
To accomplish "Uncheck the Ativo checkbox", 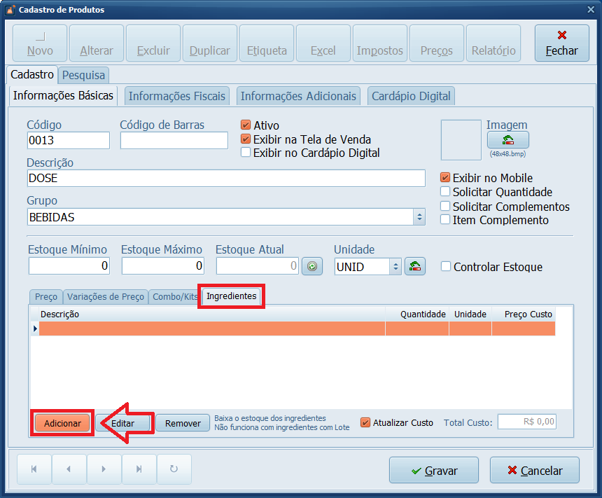I will [x=246, y=125].
